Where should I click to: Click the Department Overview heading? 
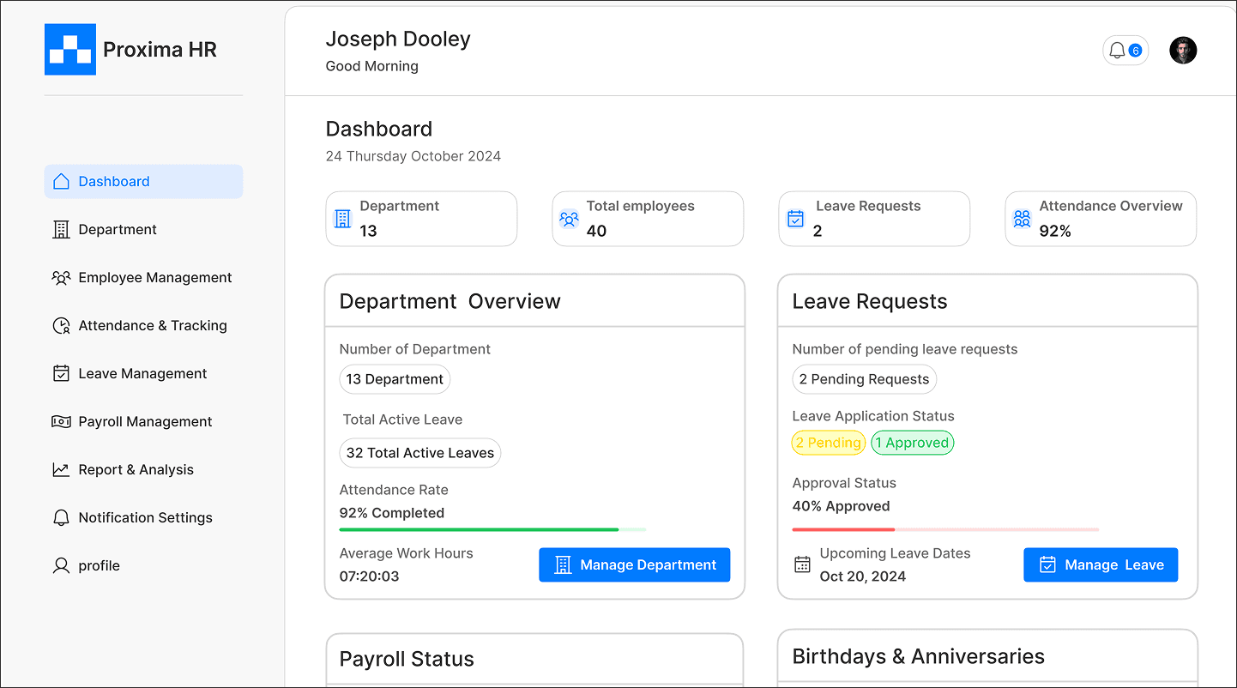[x=450, y=301]
